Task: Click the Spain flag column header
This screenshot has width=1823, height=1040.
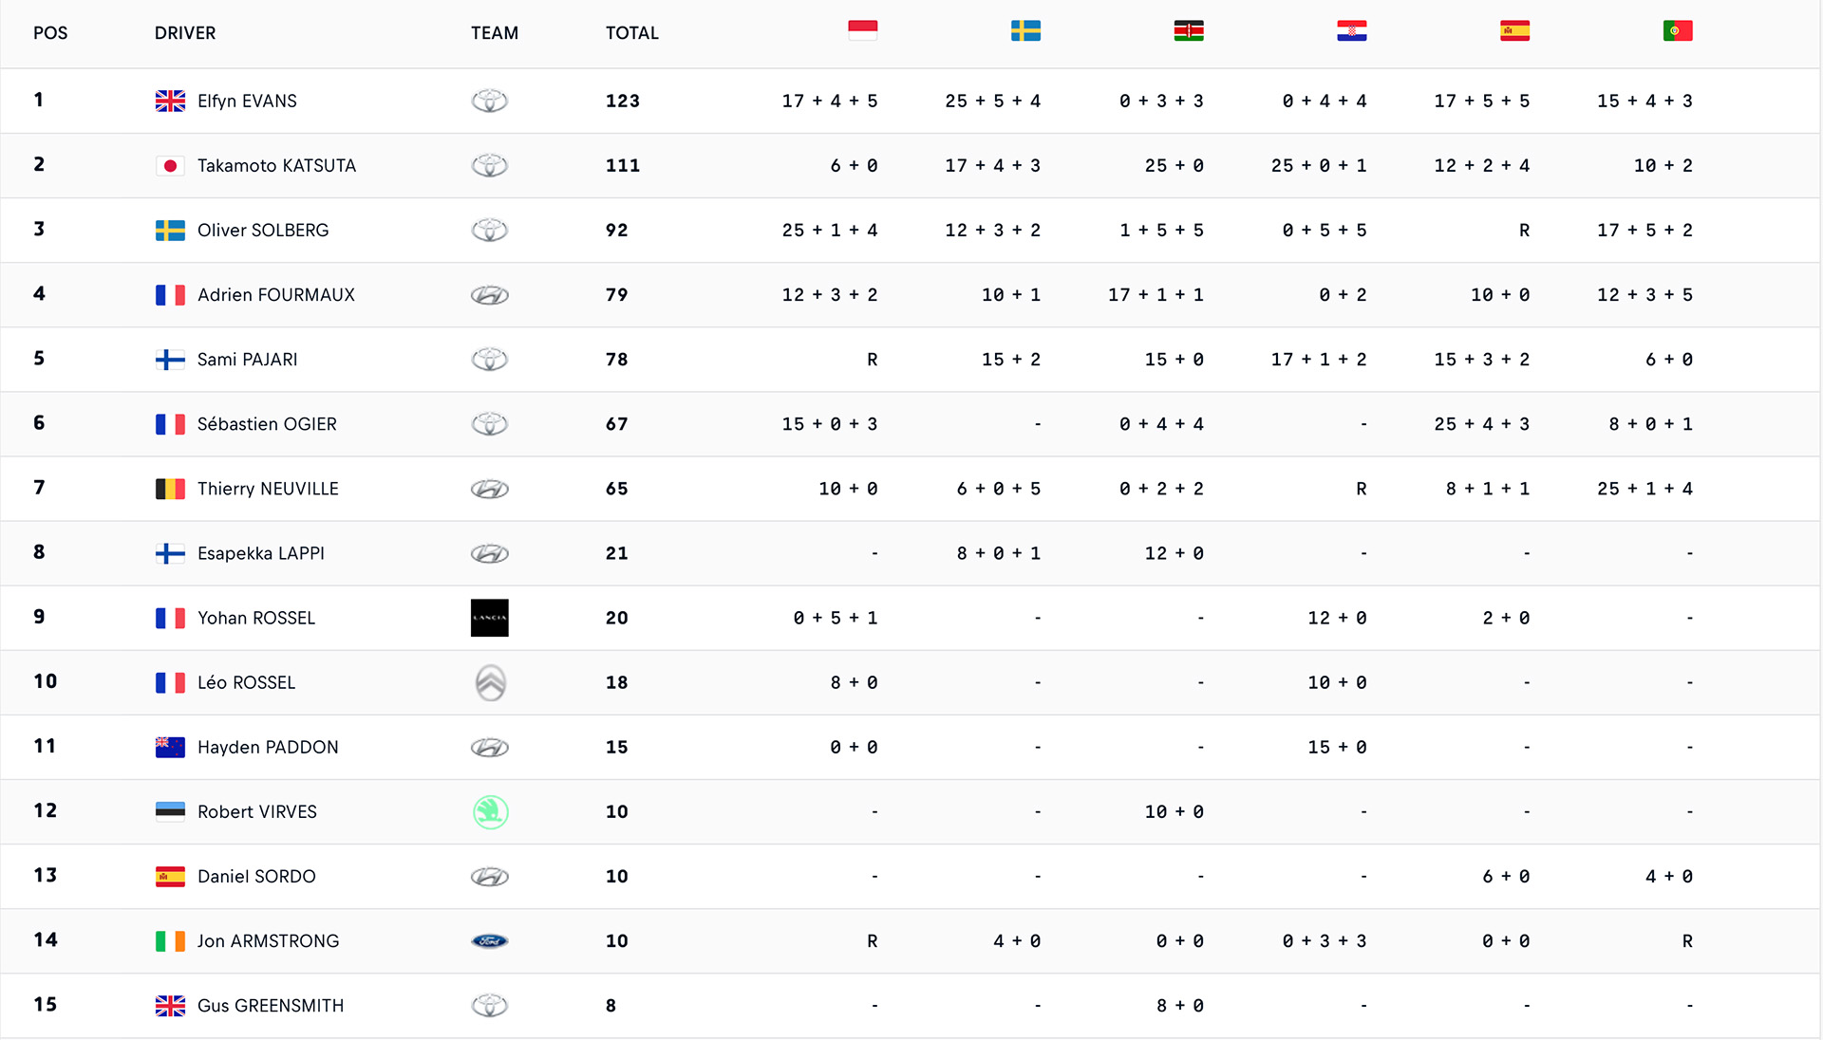Action: [1515, 31]
